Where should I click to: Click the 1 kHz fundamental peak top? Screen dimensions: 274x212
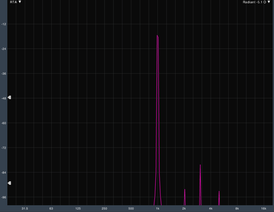point(158,36)
